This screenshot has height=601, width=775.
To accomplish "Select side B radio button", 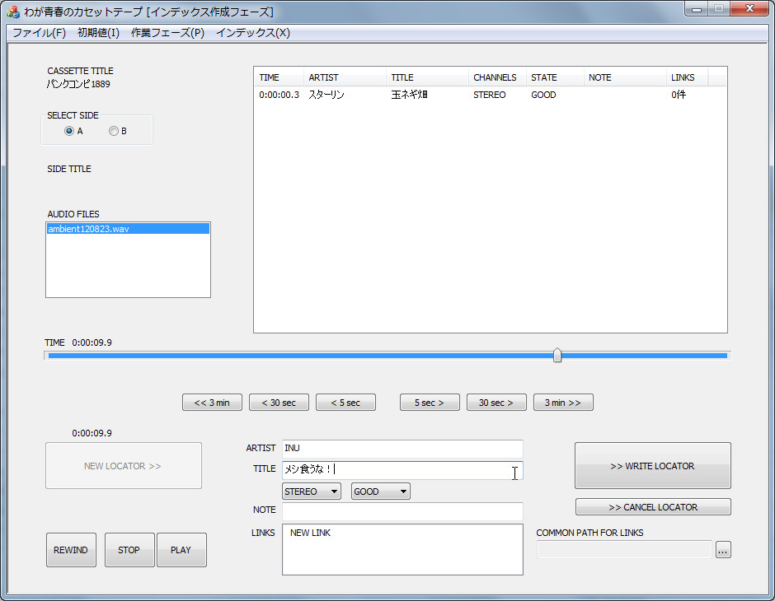I will pyautogui.click(x=114, y=131).
